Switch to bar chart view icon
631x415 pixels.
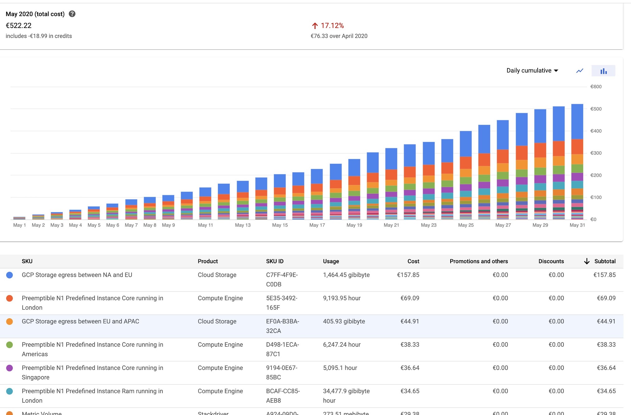coord(603,71)
